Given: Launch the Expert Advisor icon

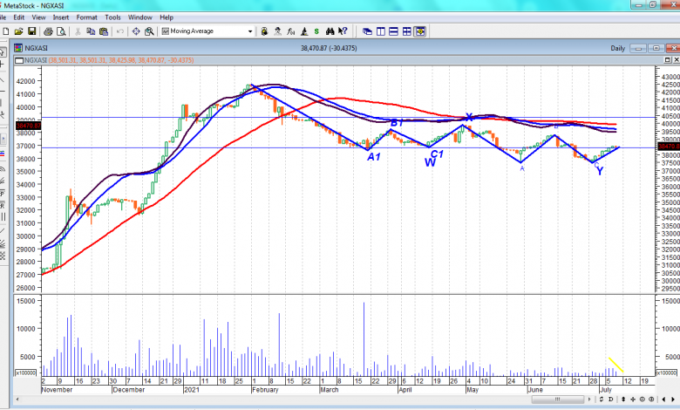Looking at the screenshot, I should click(x=277, y=31).
